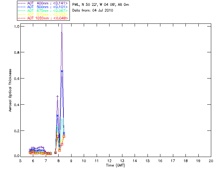Click x-axis tick label 11
This screenshot has width=217, height=174.
coord(97,161)
